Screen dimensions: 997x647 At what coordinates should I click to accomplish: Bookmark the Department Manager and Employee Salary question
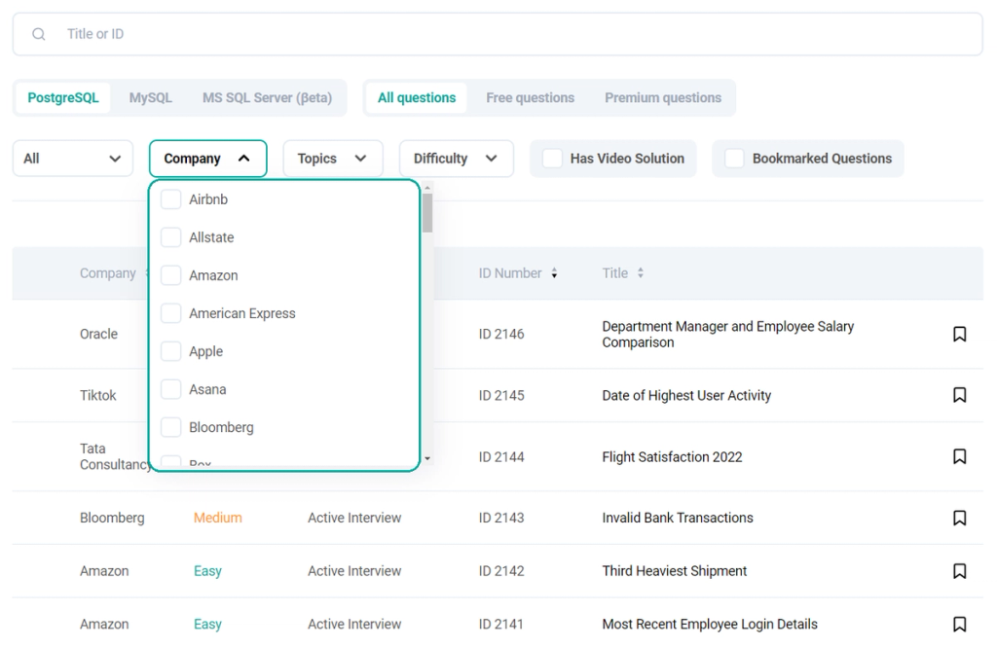(959, 334)
